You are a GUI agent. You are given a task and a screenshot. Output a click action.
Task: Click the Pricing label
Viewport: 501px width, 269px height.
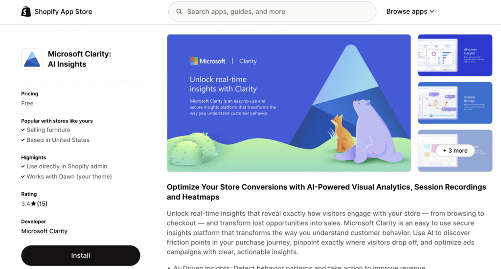[x=30, y=93]
